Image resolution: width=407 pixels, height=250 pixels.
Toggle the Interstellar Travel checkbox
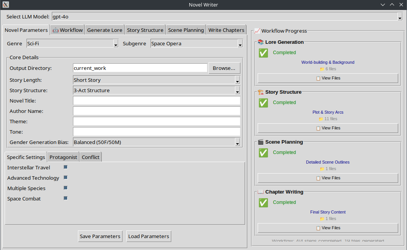66,167
